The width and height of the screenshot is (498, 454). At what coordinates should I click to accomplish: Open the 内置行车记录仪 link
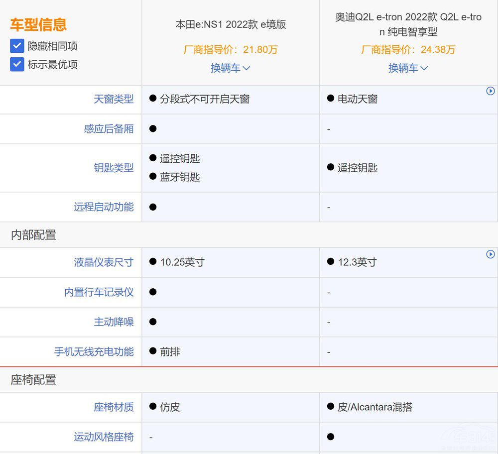(99, 292)
